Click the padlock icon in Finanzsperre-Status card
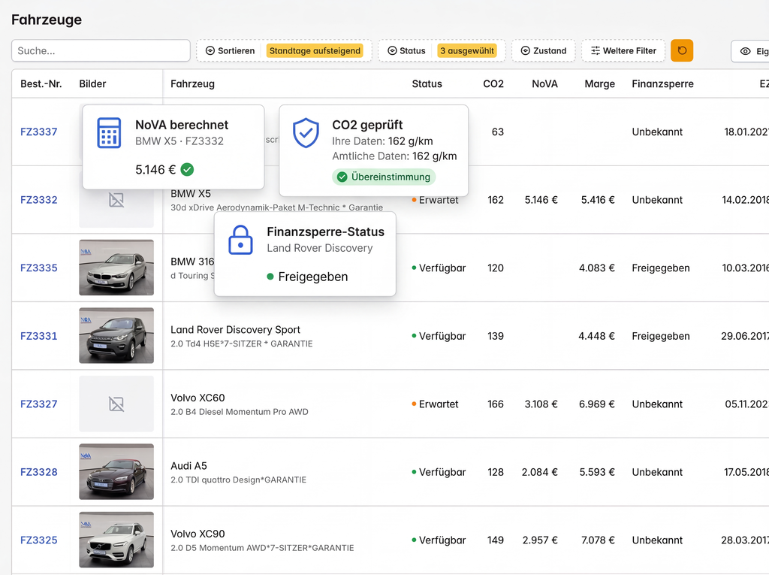The image size is (769, 575). [240, 240]
